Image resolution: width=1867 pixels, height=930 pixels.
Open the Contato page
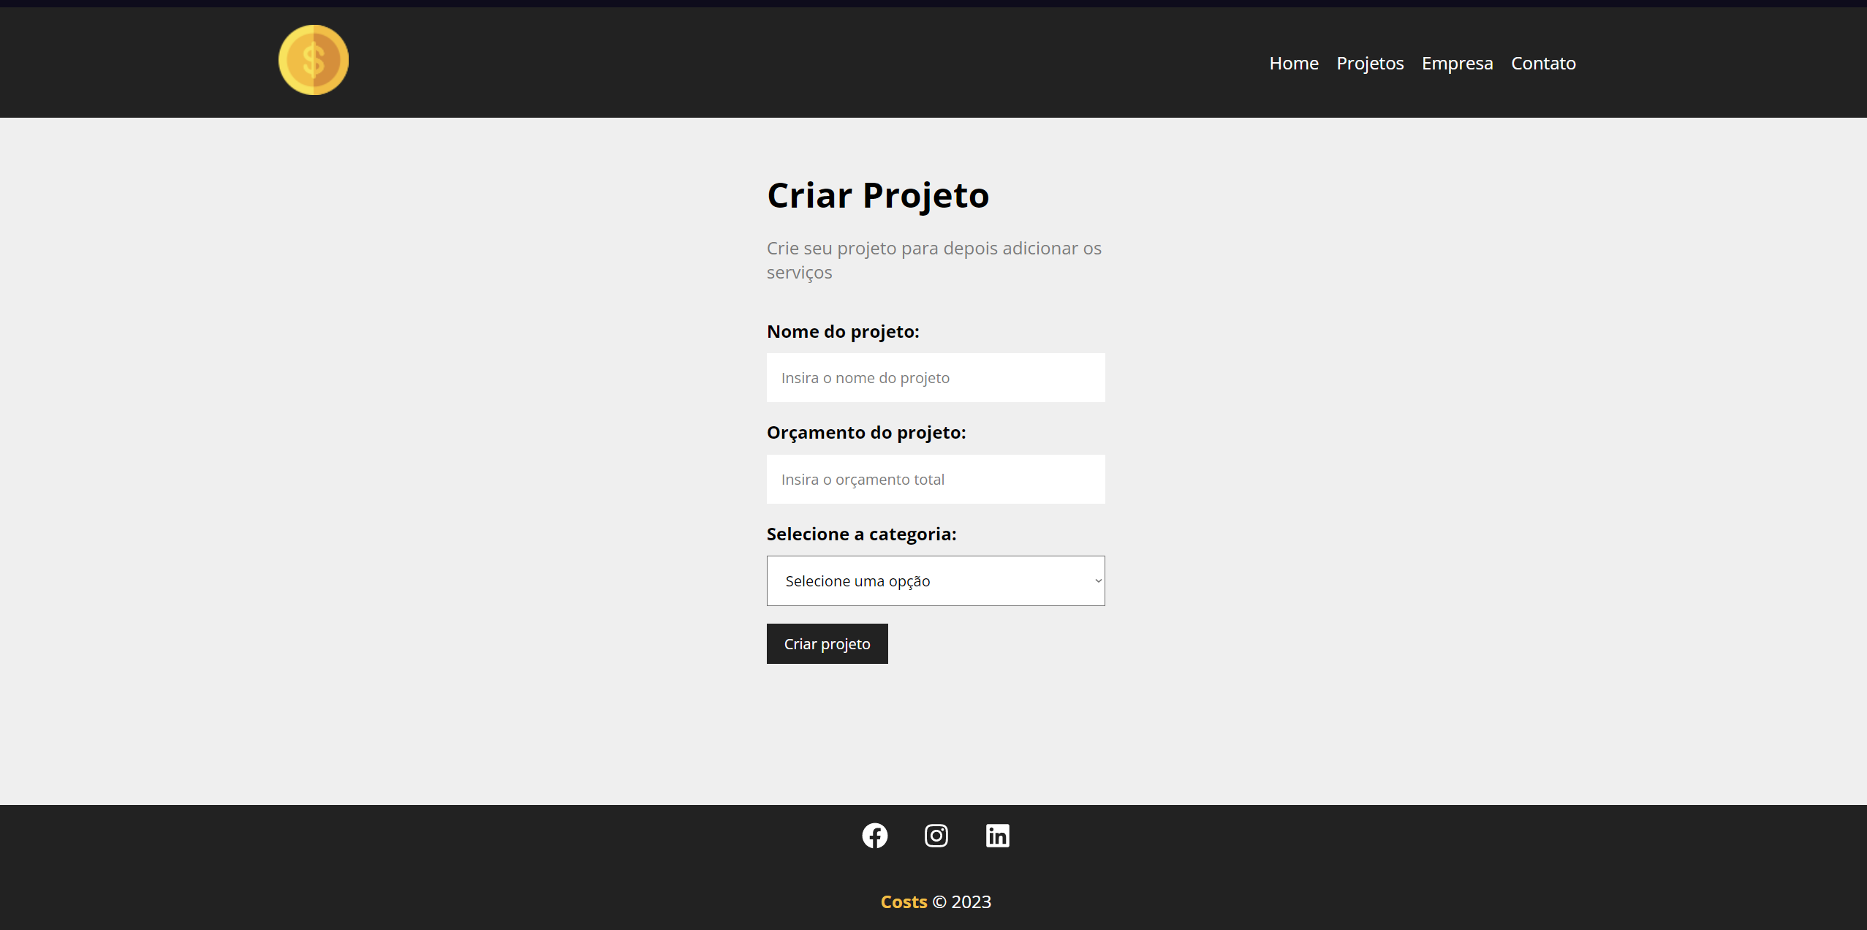point(1542,63)
